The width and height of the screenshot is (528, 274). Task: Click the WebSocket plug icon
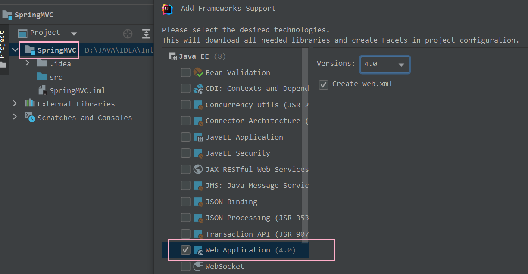click(198, 266)
